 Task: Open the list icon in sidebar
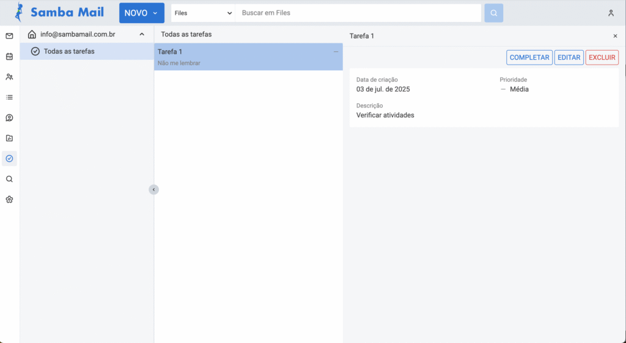point(9,97)
